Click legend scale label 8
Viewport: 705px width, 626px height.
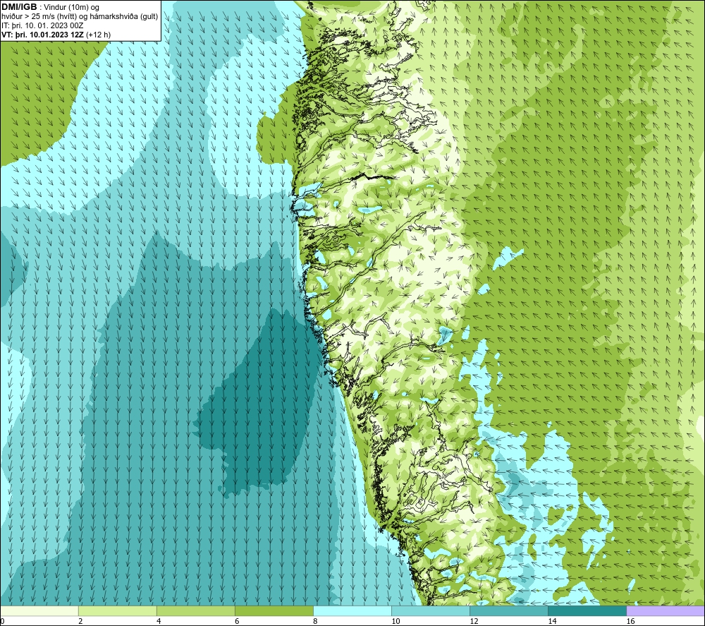click(x=315, y=622)
